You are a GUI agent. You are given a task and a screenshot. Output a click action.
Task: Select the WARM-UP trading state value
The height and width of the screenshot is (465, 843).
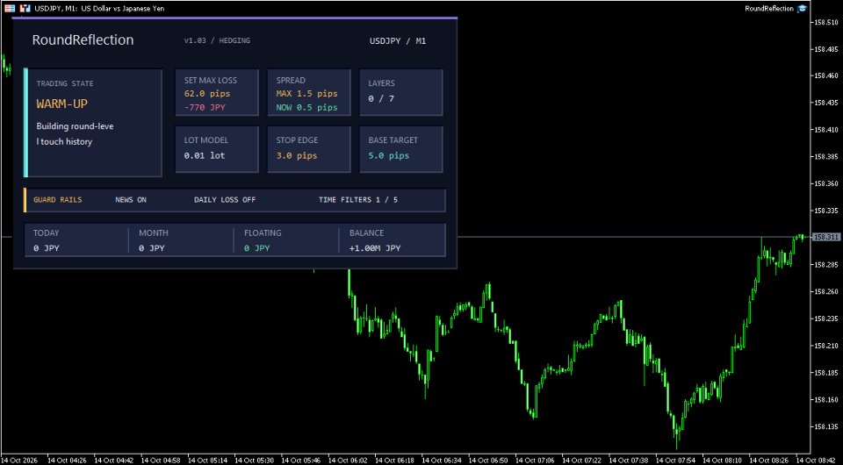[x=61, y=104]
